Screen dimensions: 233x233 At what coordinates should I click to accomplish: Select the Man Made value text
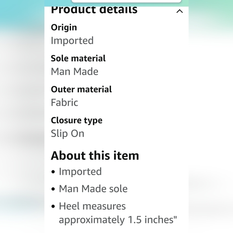coord(75,72)
